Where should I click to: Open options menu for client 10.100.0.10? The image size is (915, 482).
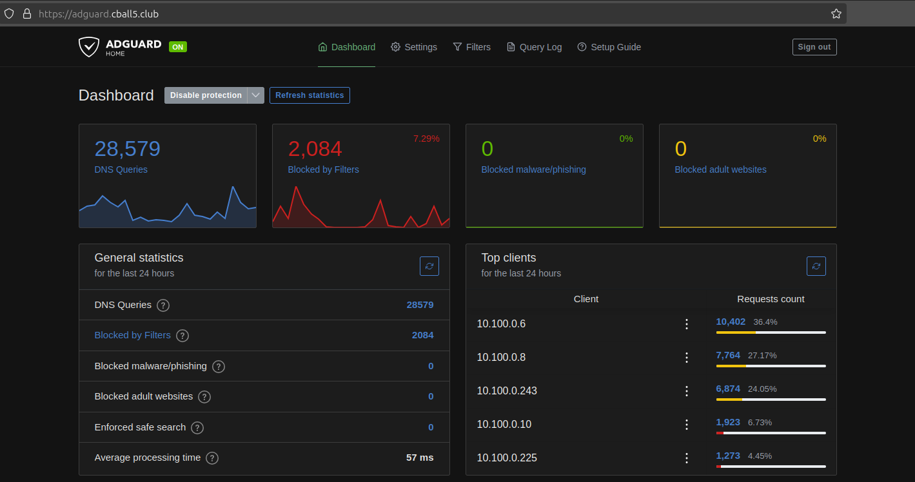(x=687, y=425)
